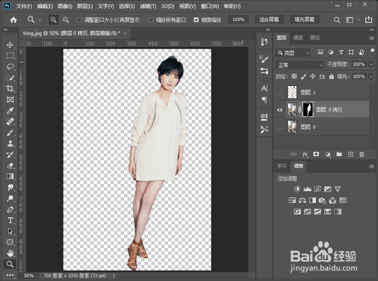
Task: Open the search icon in options bar
Action: click(337, 20)
